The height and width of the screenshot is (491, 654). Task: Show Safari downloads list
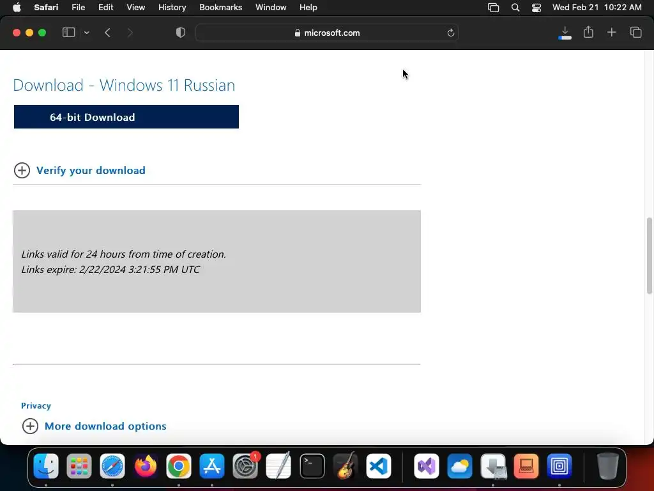(x=565, y=33)
